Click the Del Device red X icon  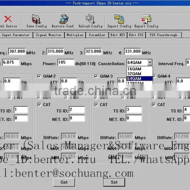(8, 19)
